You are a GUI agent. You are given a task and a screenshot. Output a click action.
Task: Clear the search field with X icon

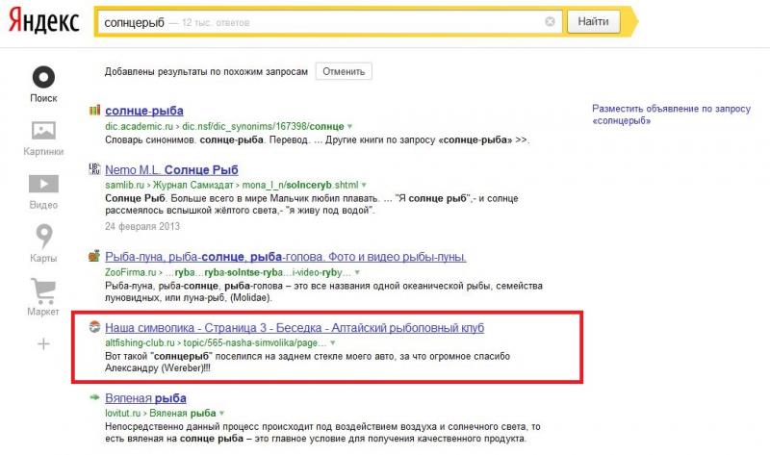pyautogui.click(x=550, y=21)
